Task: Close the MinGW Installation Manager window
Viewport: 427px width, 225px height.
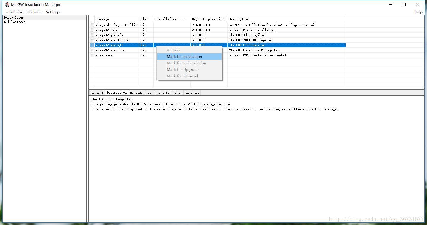Action: coord(418,4)
